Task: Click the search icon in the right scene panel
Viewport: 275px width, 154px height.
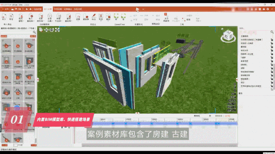Action: click(x=272, y=32)
